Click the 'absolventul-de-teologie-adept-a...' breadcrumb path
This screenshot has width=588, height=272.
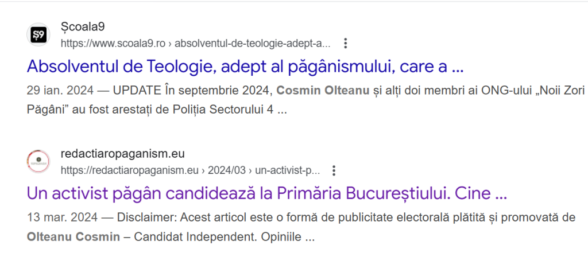pos(253,44)
